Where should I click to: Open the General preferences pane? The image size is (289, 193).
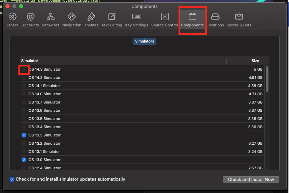click(x=12, y=20)
